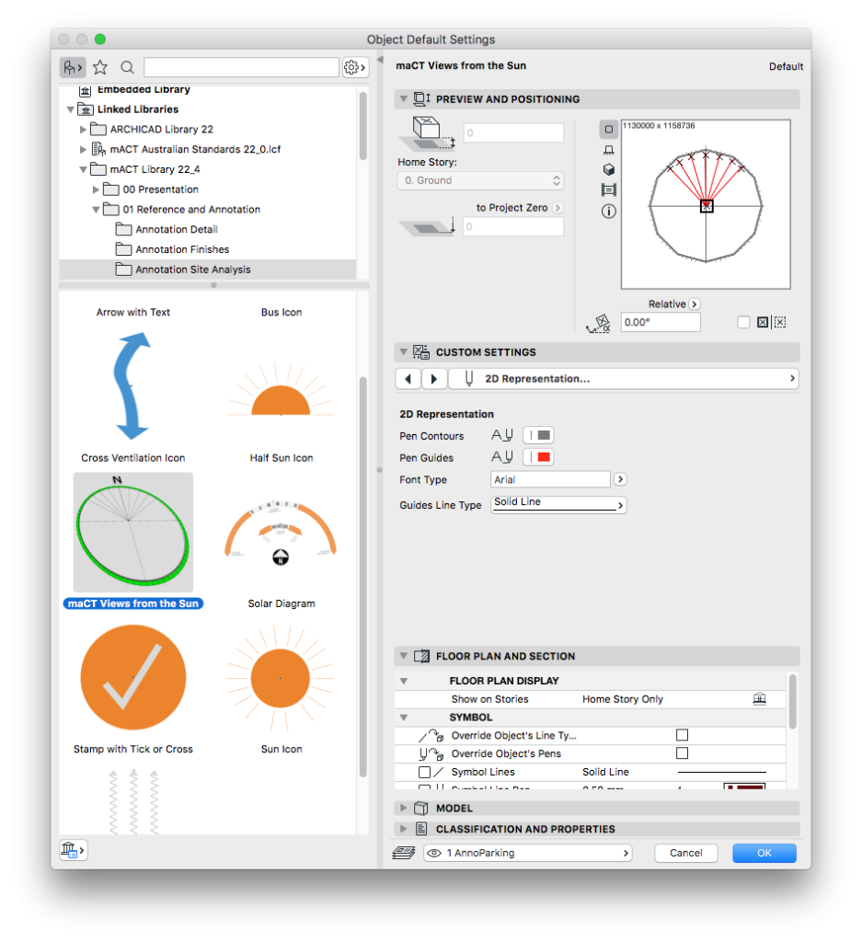Viewport: 862px width, 942px height.
Task: Collapse the mACT Library 22_4 folder
Action: (x=83, y=169)
